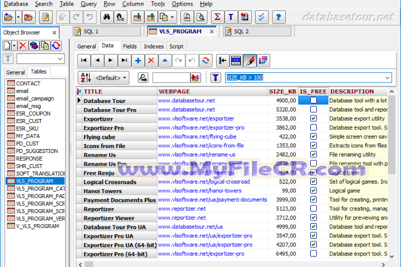Click the search text input field
This screenshot has width=401, height=267.
(172, 77)
